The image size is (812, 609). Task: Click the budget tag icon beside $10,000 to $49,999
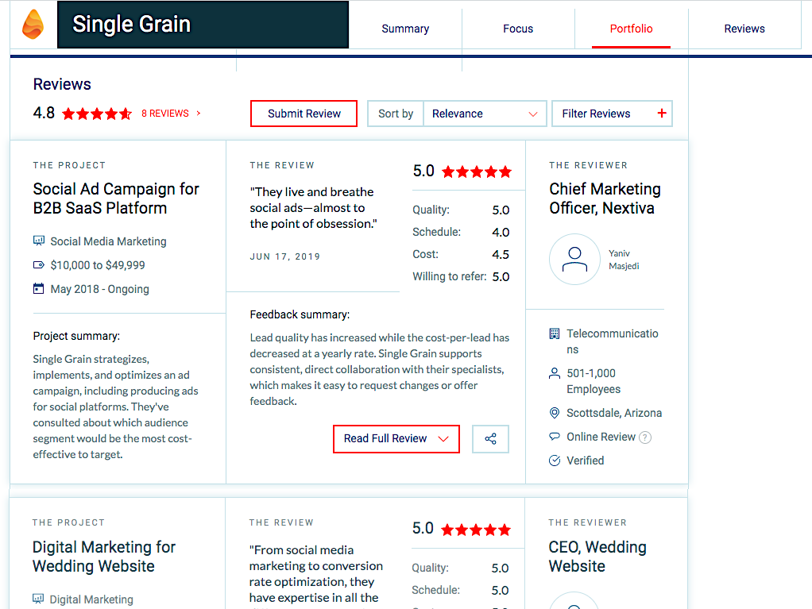[39, 265]
